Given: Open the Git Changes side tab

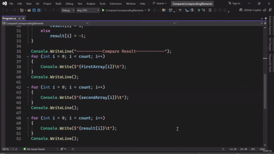Looking at the screenshot, I should (270, 44).
